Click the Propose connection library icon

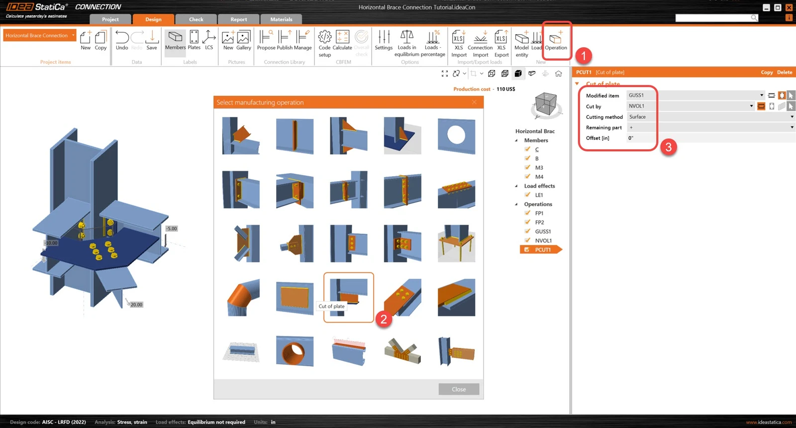pyautogui.click(x=266, y=41)
